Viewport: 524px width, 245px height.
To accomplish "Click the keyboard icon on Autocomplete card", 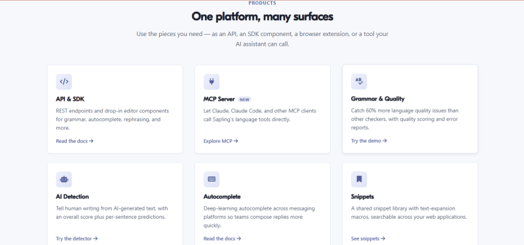I will pos(212,179).
